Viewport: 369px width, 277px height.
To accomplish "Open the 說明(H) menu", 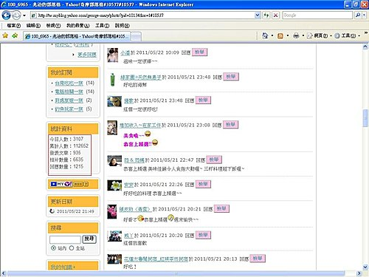I will coord(123,25).
